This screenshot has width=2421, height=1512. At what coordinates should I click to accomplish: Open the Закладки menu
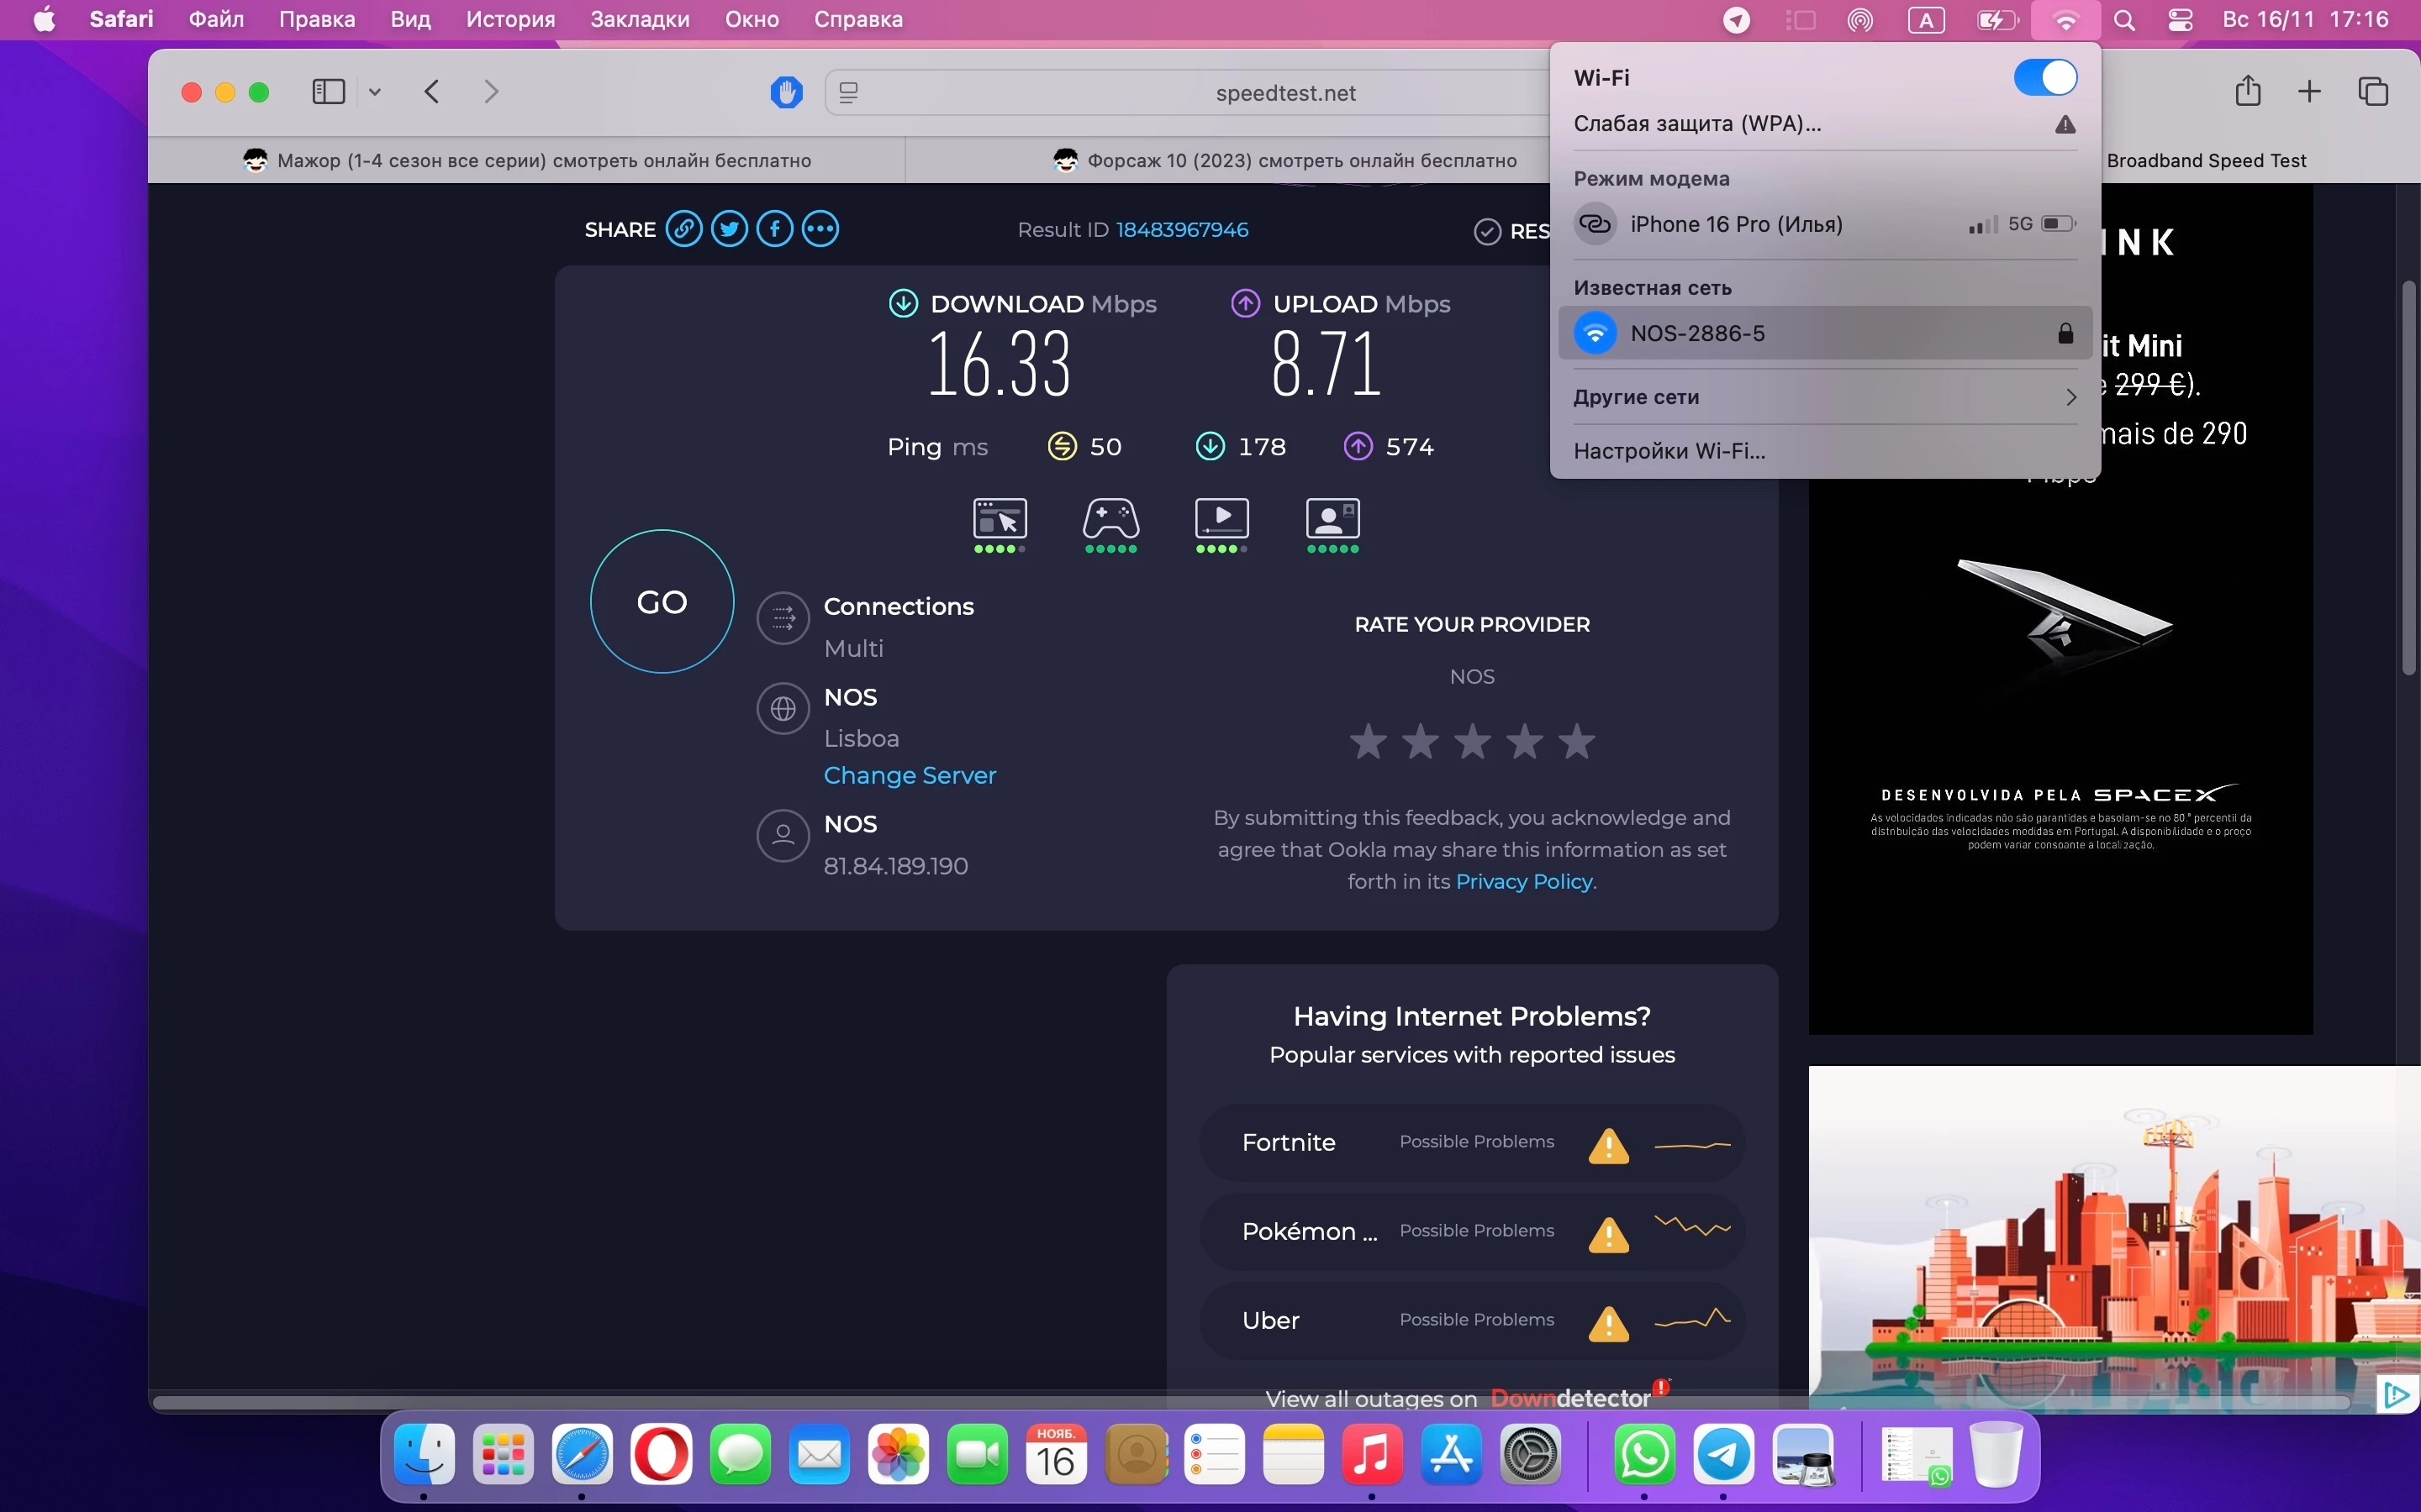(x=639, y=19)
